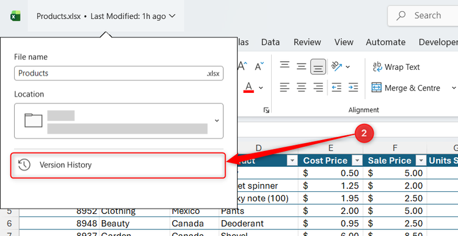Edit the Products file name field
The image size is (458, 236).
tap(118, 73)
